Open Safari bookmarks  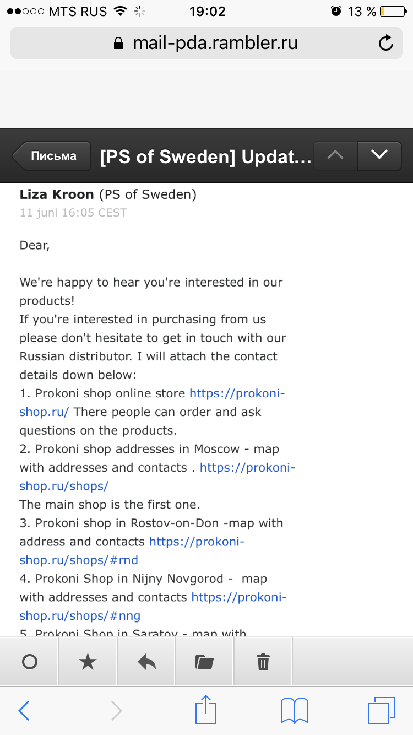coord(295,711)
